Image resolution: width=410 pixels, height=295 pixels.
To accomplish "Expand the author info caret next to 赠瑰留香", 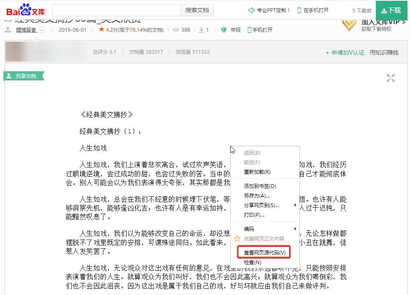I will [x=42, y=30].
